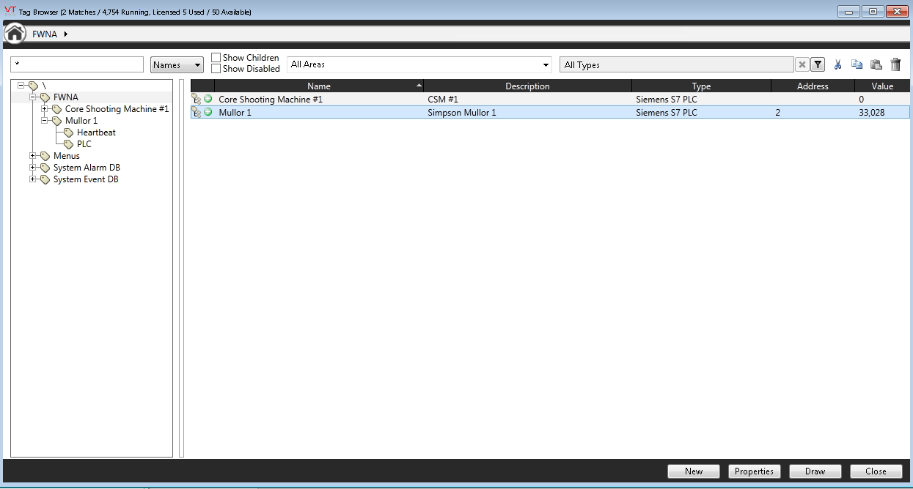
Task: Click the tag search text field
Action: 77,65
